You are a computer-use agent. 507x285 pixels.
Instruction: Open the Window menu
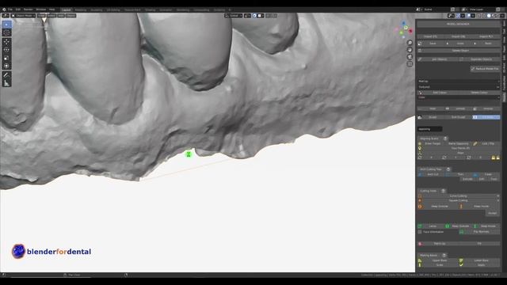41,9
